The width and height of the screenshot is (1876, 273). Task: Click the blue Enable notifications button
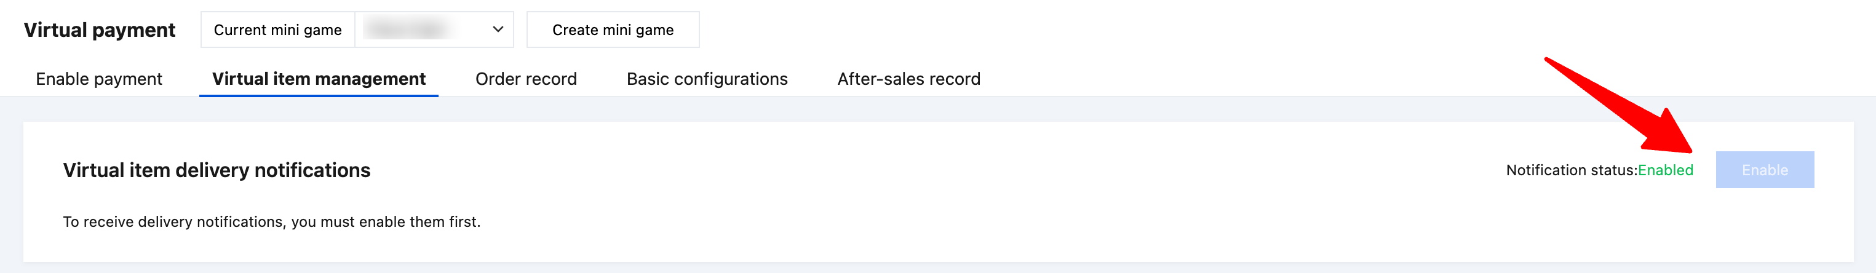[1764, 170]
